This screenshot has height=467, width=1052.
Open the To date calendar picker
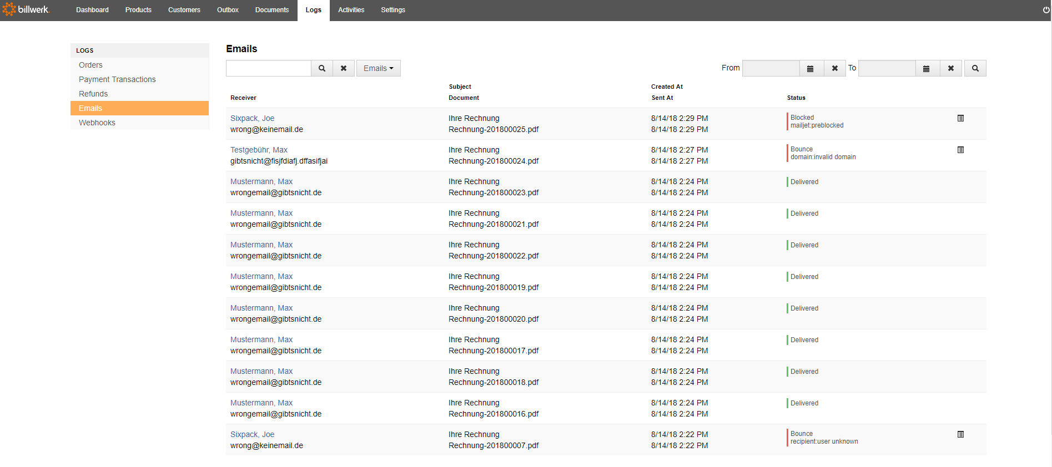point(926,68)
